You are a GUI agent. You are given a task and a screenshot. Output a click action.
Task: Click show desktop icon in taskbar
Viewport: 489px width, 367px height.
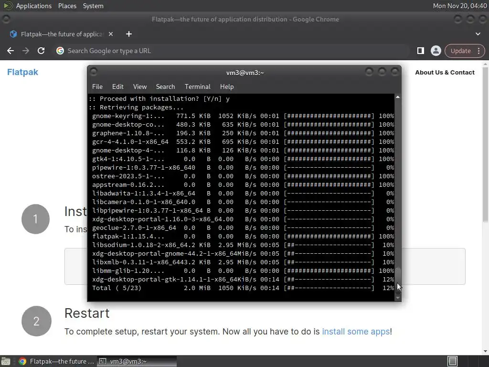tap(6, 361)
